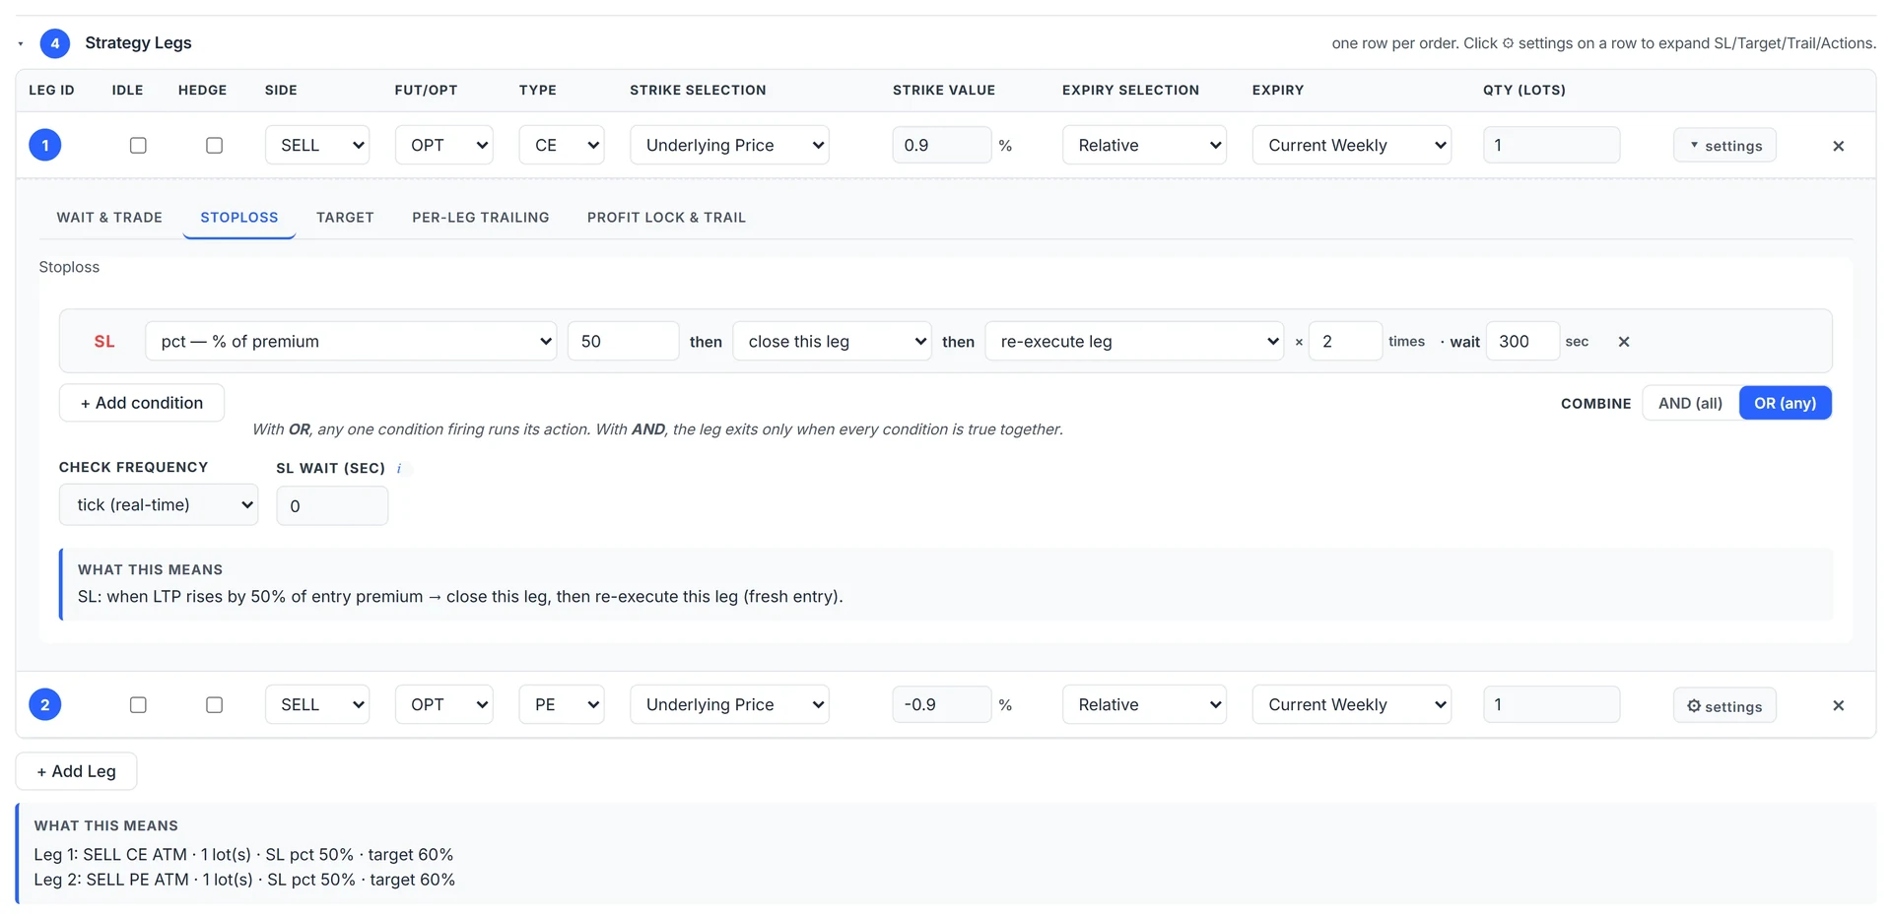
Task: Remove leg 2 with its X icon
Action: point(1838,705)
